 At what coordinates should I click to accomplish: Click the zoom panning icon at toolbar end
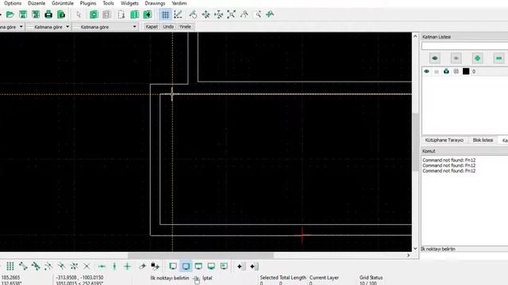click(270, 14)
